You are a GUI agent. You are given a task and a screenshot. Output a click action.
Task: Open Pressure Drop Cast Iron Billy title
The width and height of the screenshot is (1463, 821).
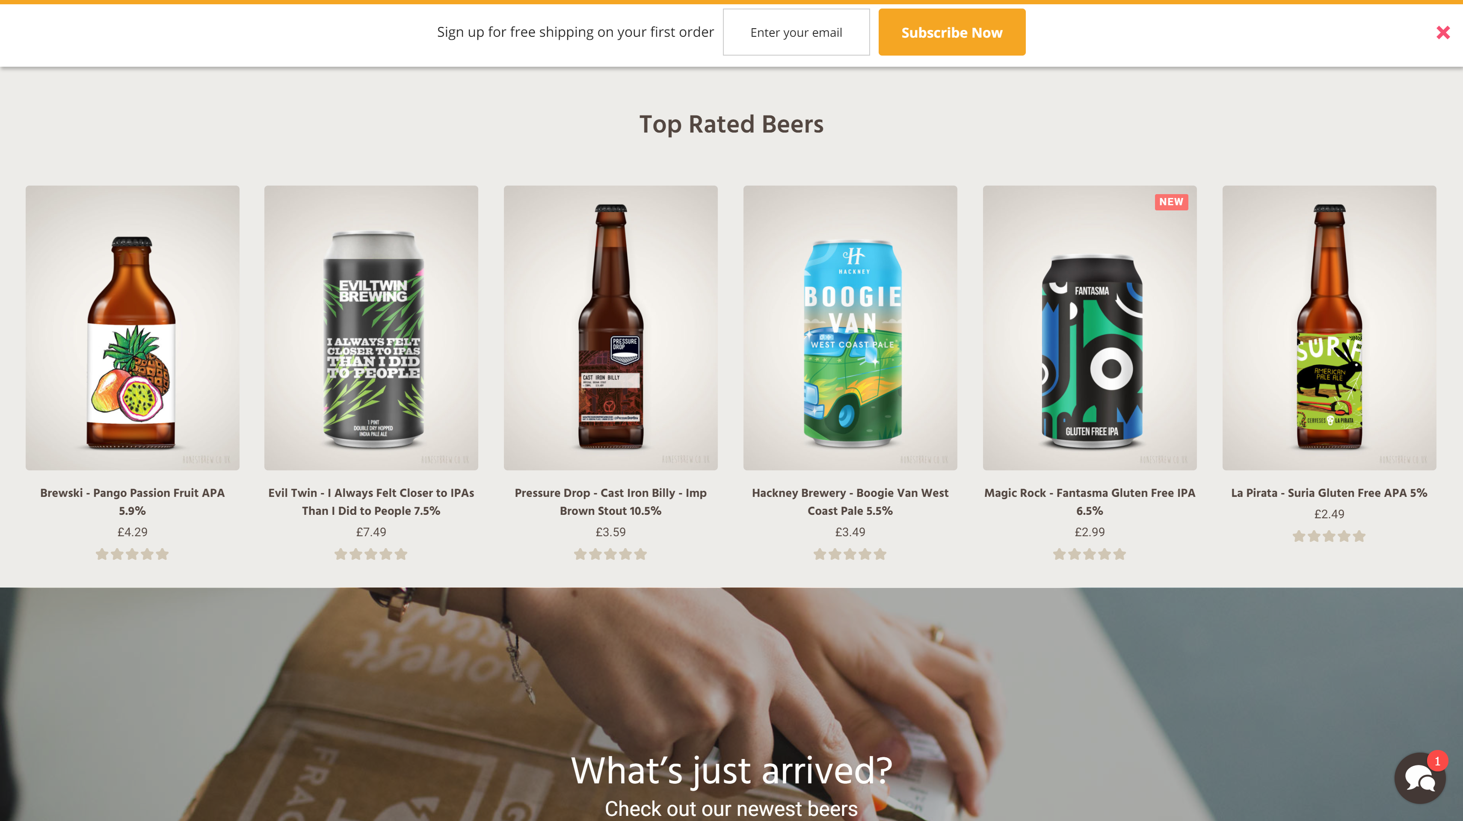pos(610,502)
